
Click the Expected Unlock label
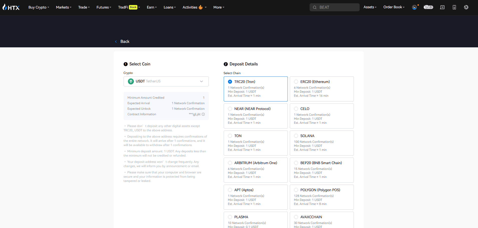[x=139, y=109]
